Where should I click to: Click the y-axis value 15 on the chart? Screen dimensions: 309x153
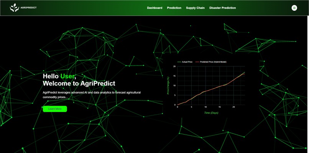(174, 76)
